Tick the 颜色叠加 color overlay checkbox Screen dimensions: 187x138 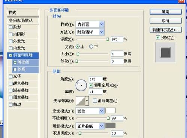point(11,83)
